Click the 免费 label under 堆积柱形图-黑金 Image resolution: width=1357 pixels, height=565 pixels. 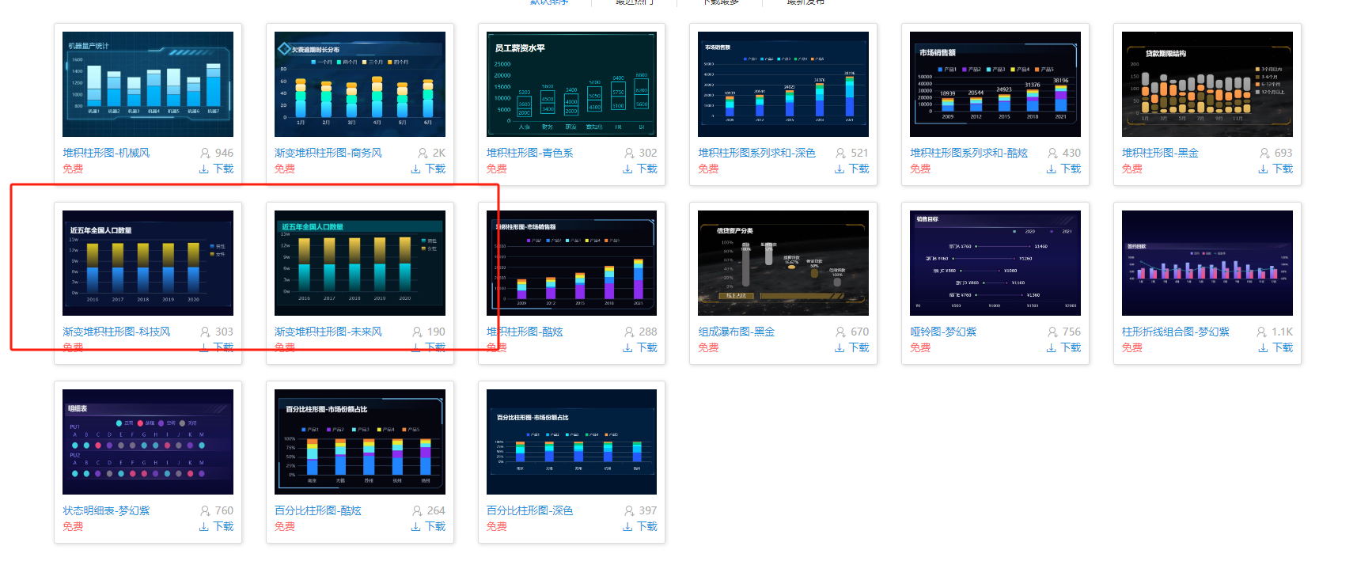1132,169
